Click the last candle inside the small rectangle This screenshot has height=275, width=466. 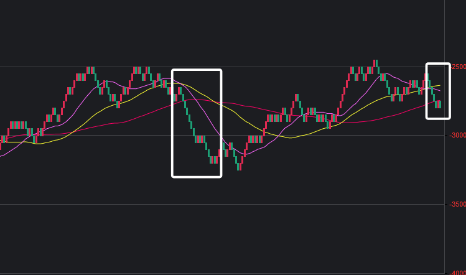(440, 104)
